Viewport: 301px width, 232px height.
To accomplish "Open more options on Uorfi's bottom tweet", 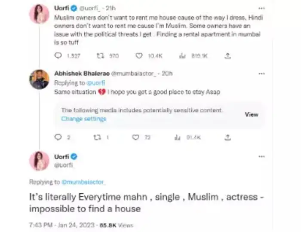I will [262, 157].
